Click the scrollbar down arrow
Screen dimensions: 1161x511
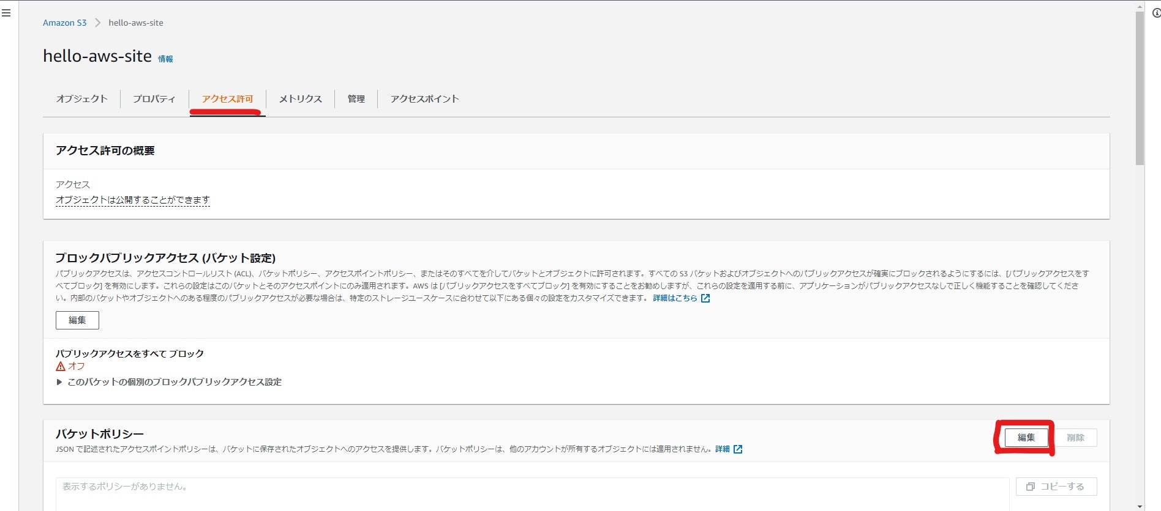pos(1140,506)
